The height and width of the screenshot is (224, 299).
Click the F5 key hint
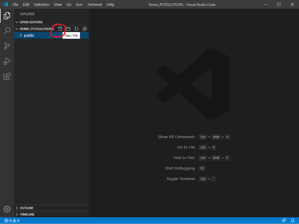coord(202,168)
